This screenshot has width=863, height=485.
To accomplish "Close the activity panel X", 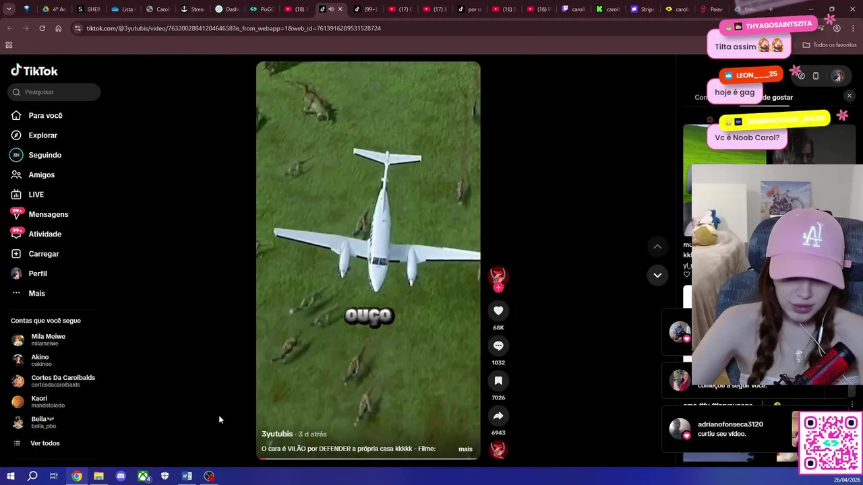I will (x=850, y=96).
